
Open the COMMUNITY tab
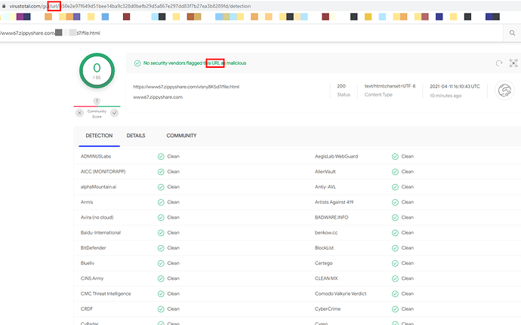pos(181,136)
